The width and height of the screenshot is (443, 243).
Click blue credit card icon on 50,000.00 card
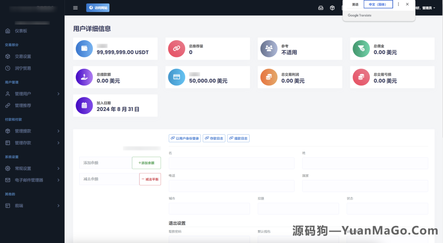pos(177,77)
